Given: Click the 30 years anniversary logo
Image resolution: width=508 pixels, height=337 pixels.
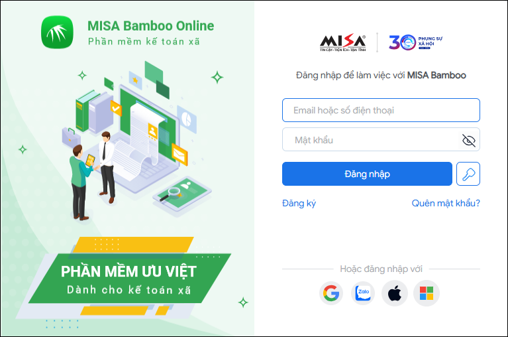Looking at the screenshot, I should pos(416,42).
